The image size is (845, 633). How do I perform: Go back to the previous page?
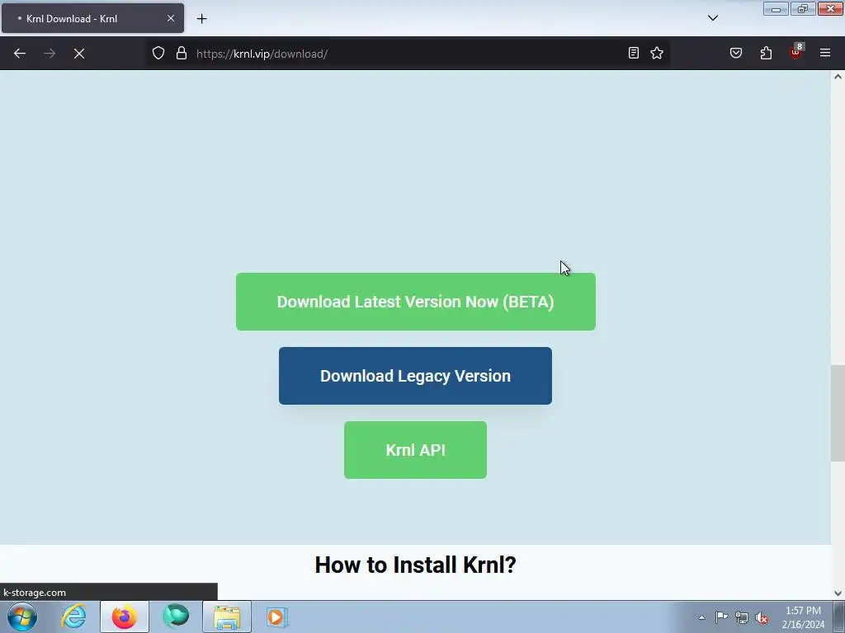(20, 54)
